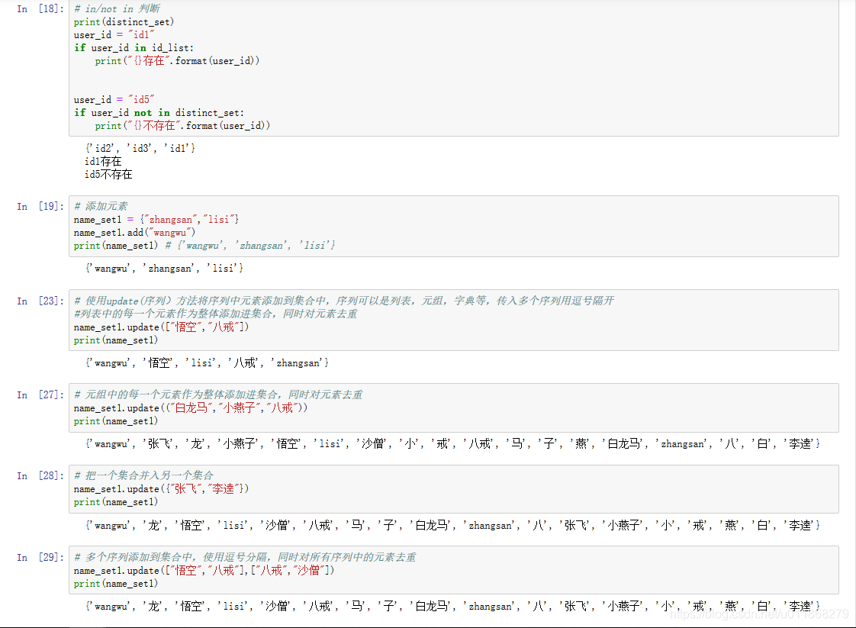Screen dimensions: 856x628
Task: Click line 'if user_id in id_list:'
Action: [134, 48]
